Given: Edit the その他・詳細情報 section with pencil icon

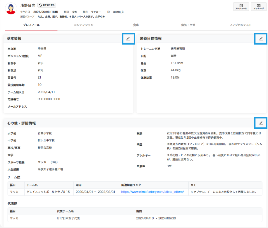Looking at the screenshot, I should tap(261, 123).
